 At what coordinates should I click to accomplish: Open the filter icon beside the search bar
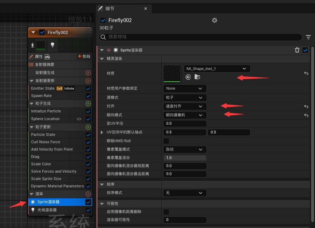click(308, 37)
